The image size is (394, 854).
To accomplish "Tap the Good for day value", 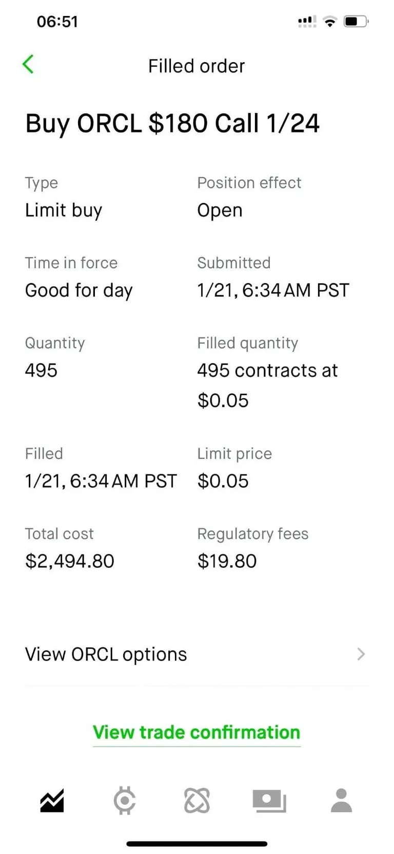I will [79, 290].
